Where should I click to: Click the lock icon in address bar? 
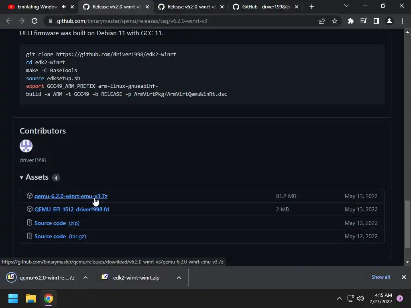pos(50,21)
